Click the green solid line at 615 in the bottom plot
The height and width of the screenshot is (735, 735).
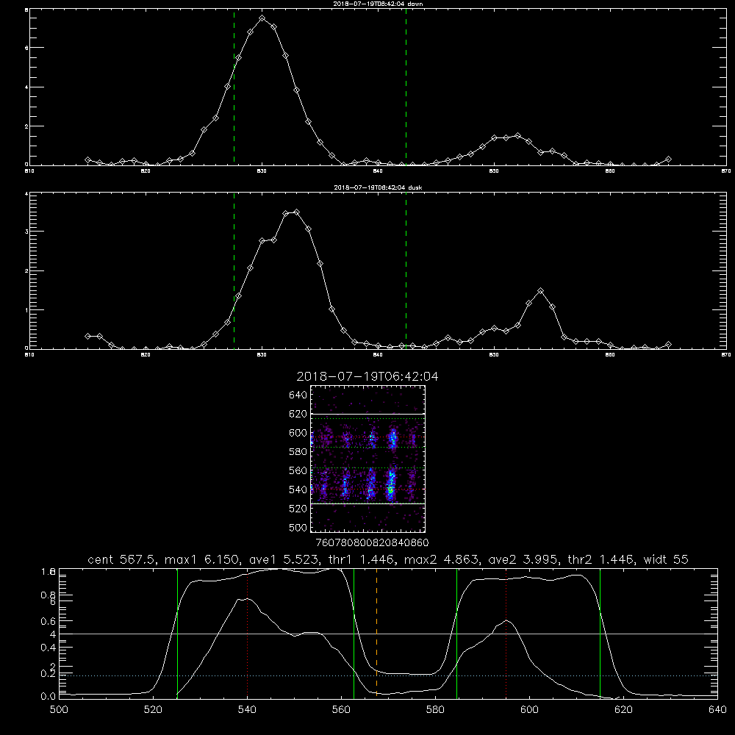[x=600, y=634]
